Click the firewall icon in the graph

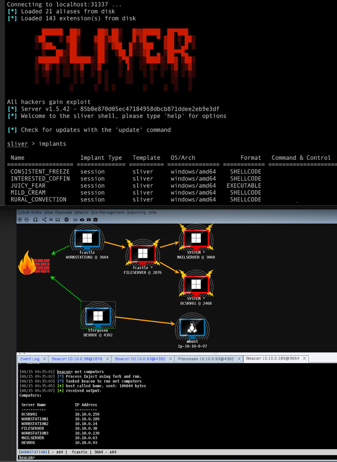[34, 263]
